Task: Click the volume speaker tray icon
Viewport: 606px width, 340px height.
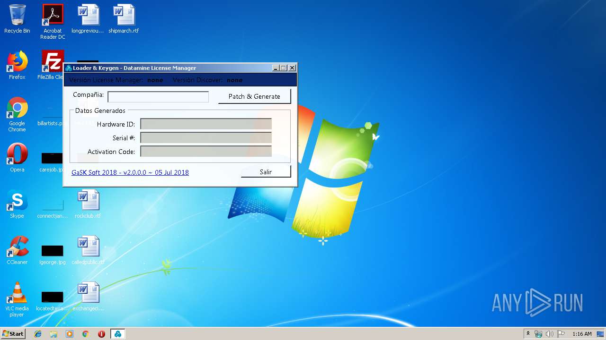Action: (550, 334)
